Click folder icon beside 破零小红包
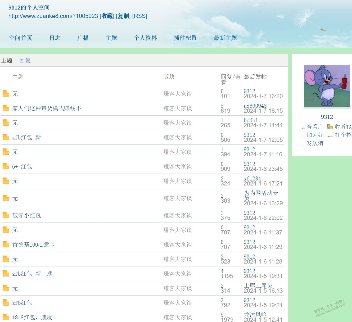This screenshot has height=322, width=352. (6, 215)
